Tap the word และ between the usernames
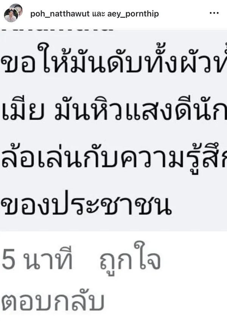This screenshot has width=227, height=326. point(98,14)
